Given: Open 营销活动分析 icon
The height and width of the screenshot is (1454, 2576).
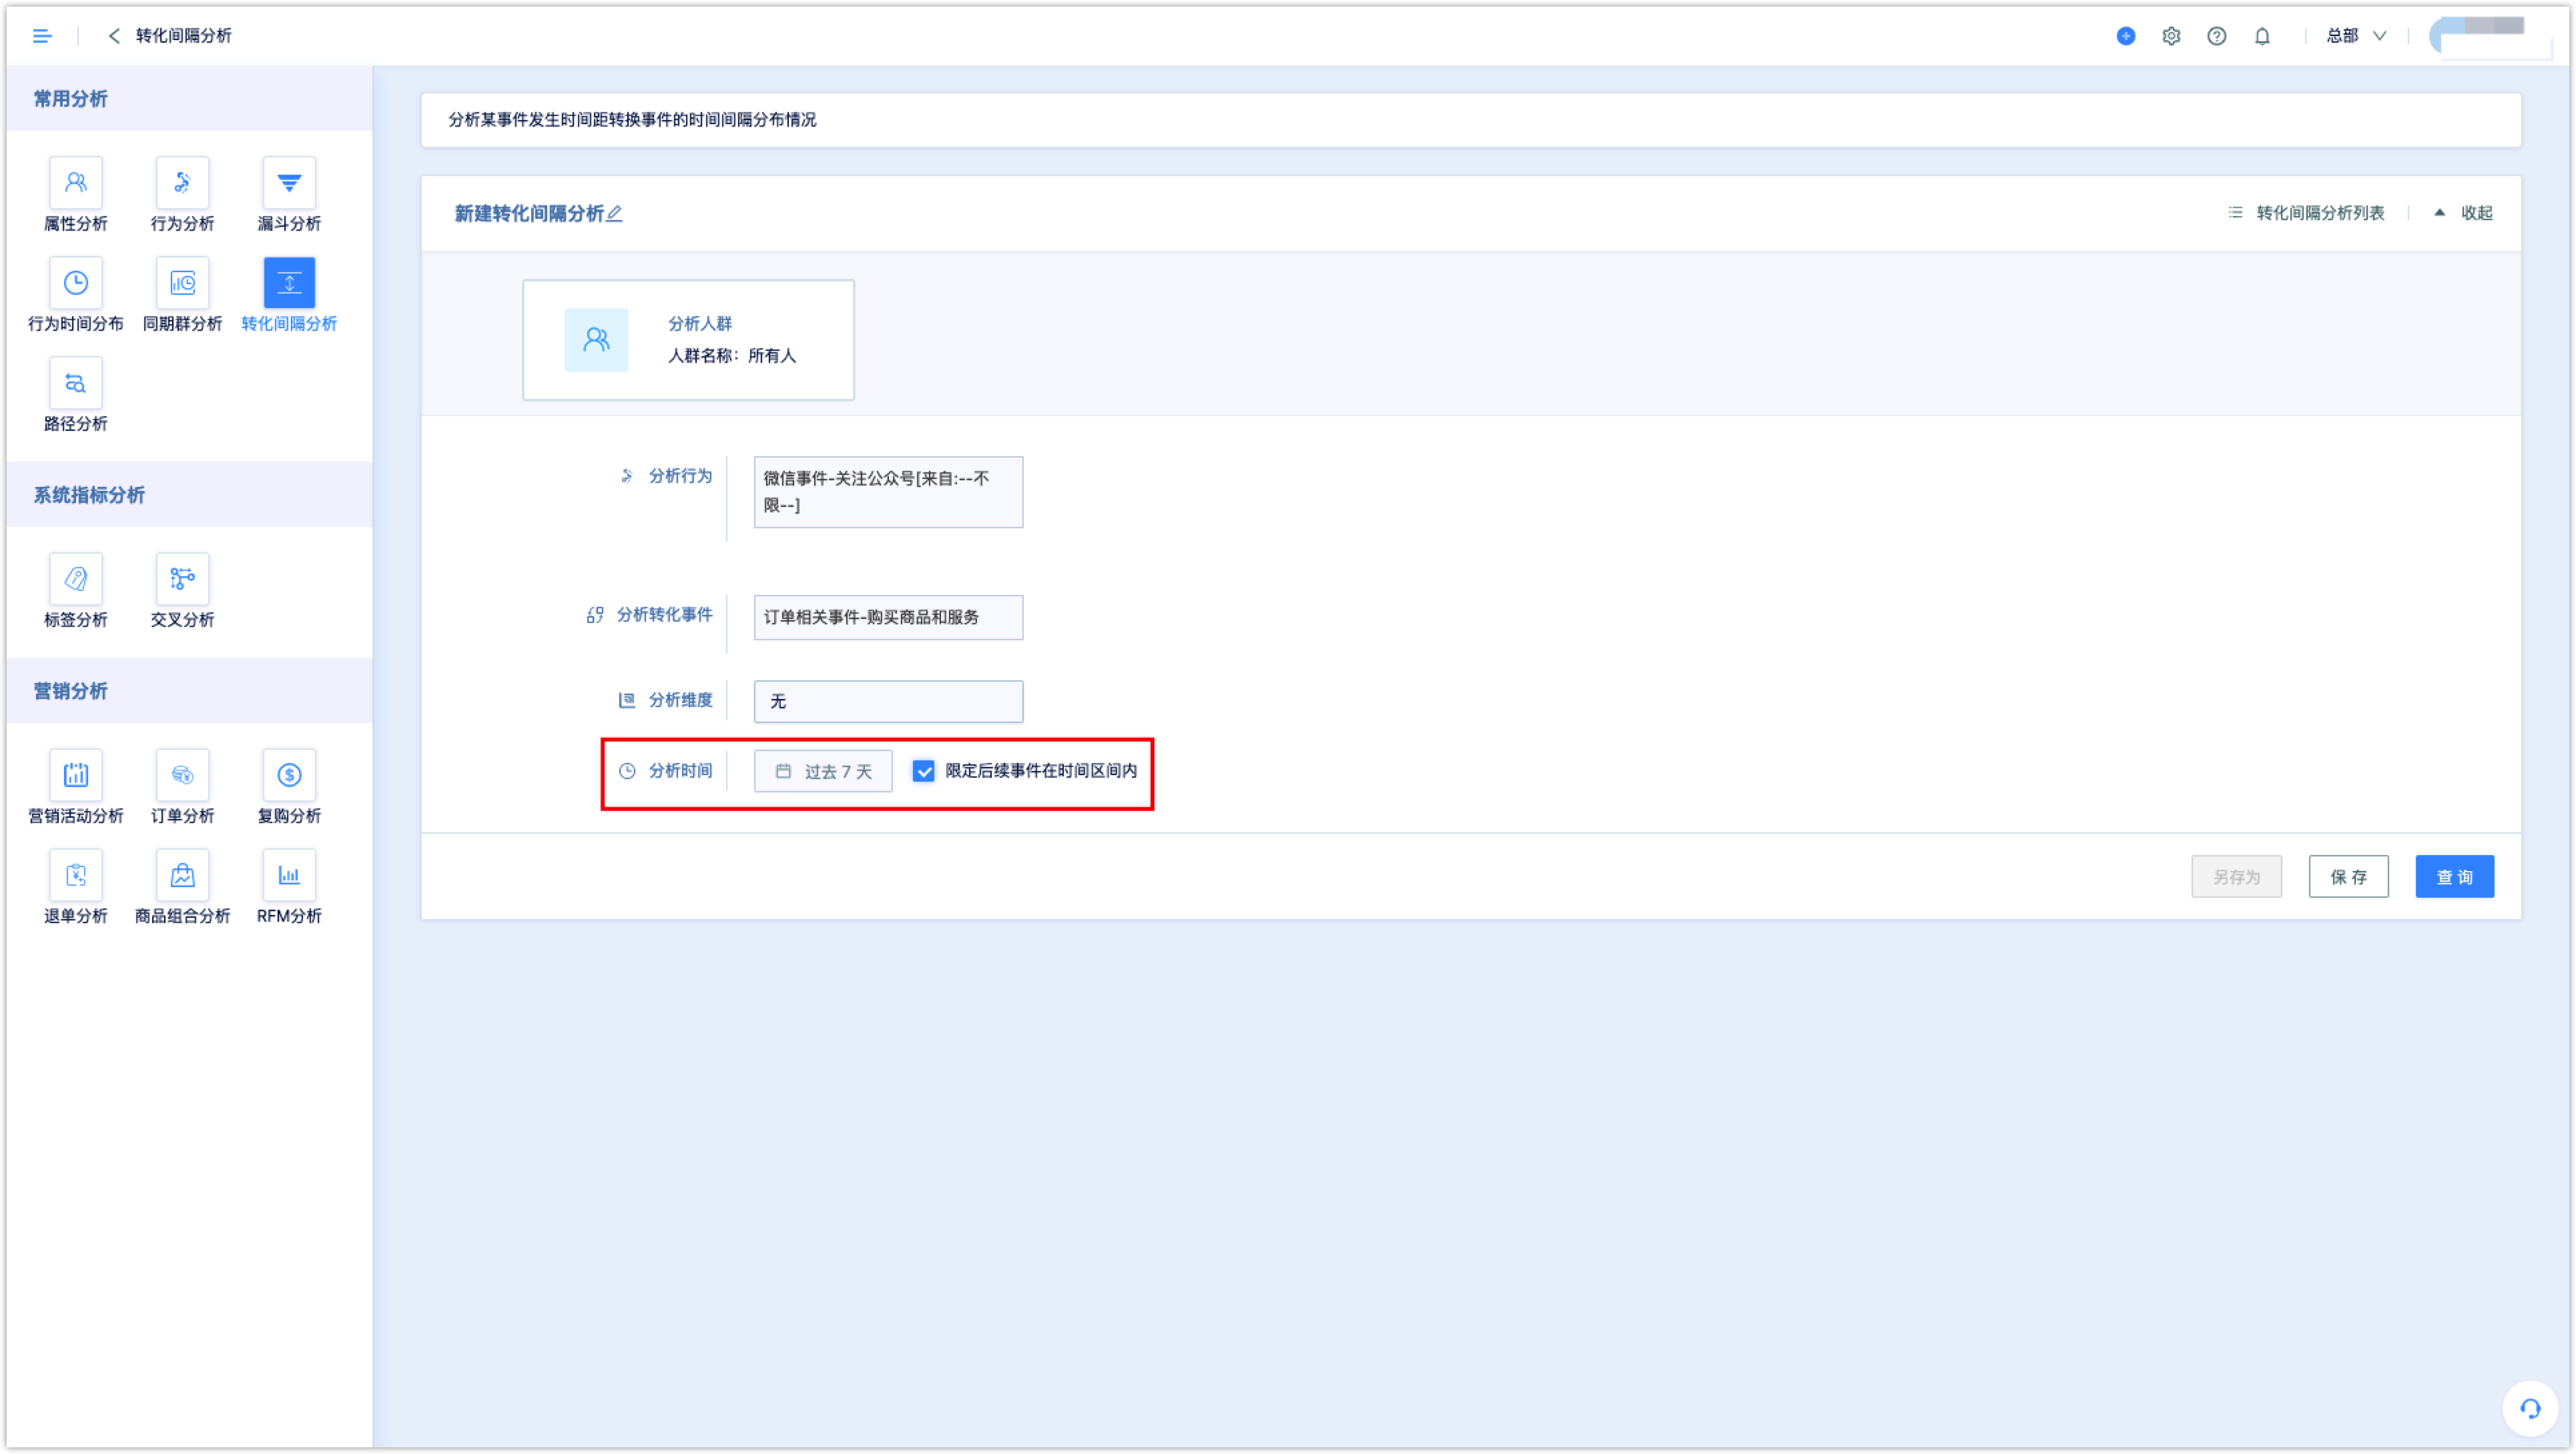Looking at the screenshot, I should click(x=75, y=774).
